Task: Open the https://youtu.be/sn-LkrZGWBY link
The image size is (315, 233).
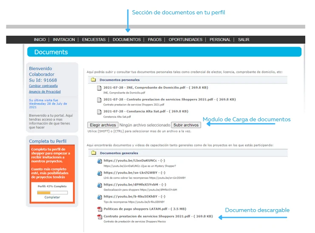Action: pos(134,173)
